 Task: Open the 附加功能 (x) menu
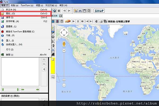coord(51,5)
